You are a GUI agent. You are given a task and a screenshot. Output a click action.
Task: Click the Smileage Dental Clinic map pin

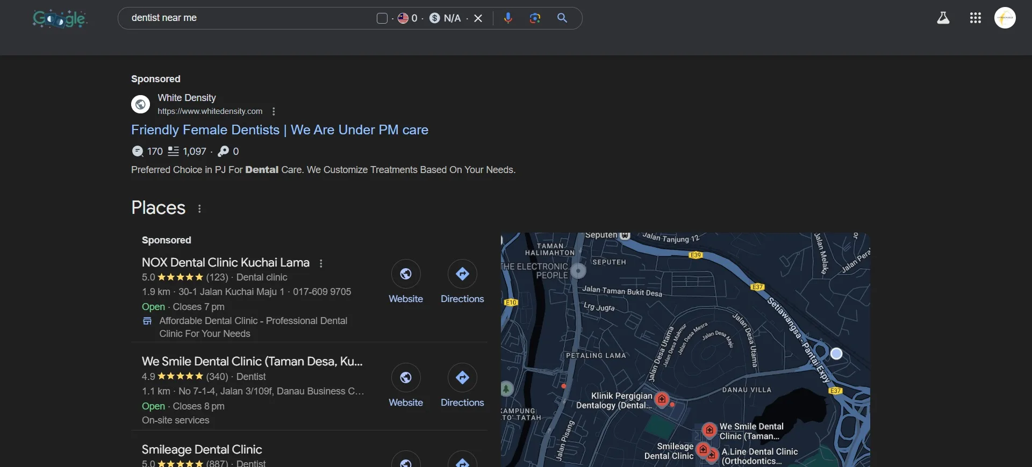click(x=703, y=449)
